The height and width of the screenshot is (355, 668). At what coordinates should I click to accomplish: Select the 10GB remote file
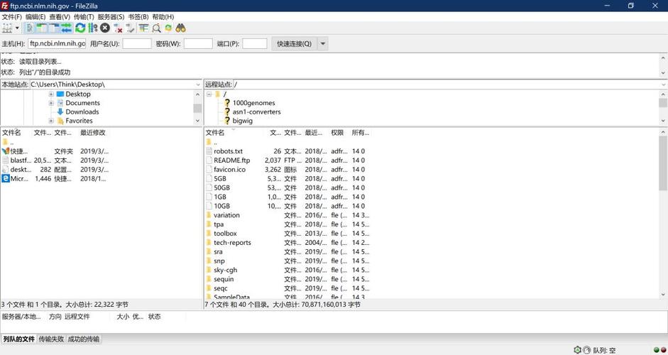(221, 207)
